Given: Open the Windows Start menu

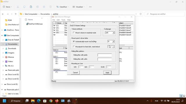Looking at the screenshot, I should pyautogui.click(x=5, y=101).
